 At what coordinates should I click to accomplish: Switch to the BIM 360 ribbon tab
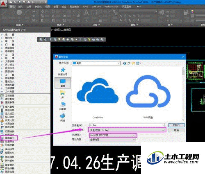(96, 7)
